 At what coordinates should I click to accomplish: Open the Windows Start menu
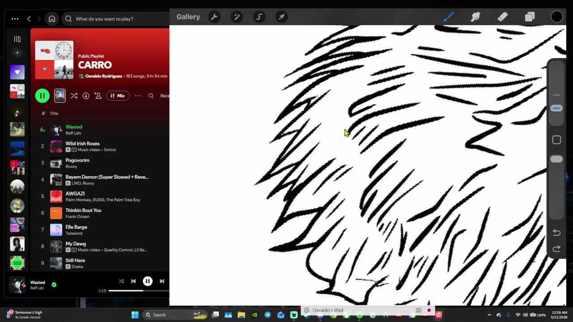point(135,315)
